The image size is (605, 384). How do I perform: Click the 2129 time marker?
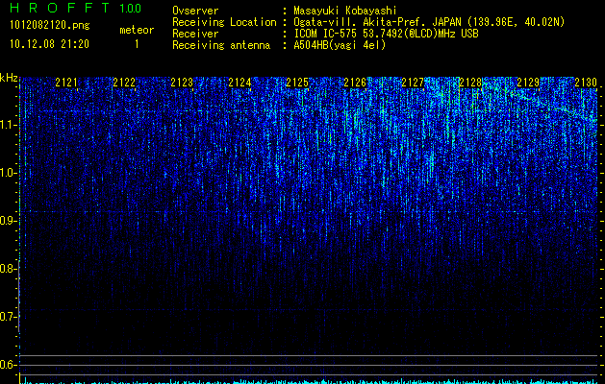click(528, 83)
